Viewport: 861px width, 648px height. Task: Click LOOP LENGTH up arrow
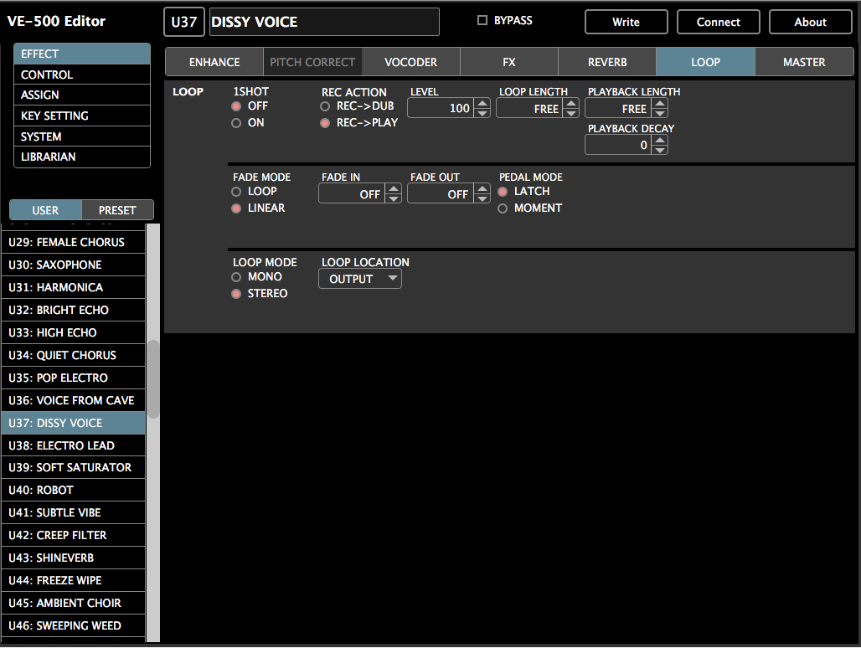coord(570,104)
